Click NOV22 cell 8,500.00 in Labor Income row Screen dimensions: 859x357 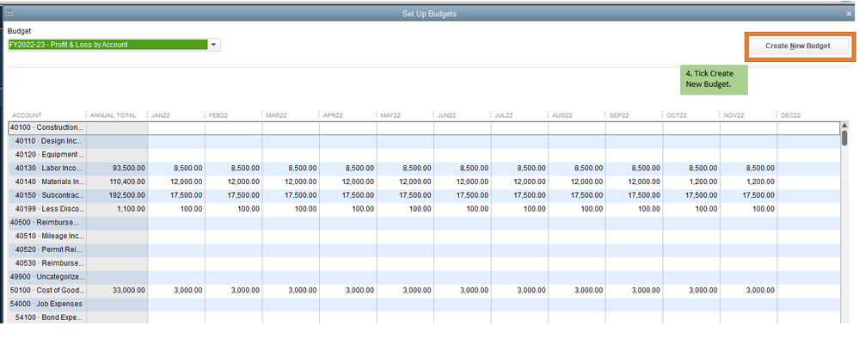pyautogui.click(x=749, y=169)
